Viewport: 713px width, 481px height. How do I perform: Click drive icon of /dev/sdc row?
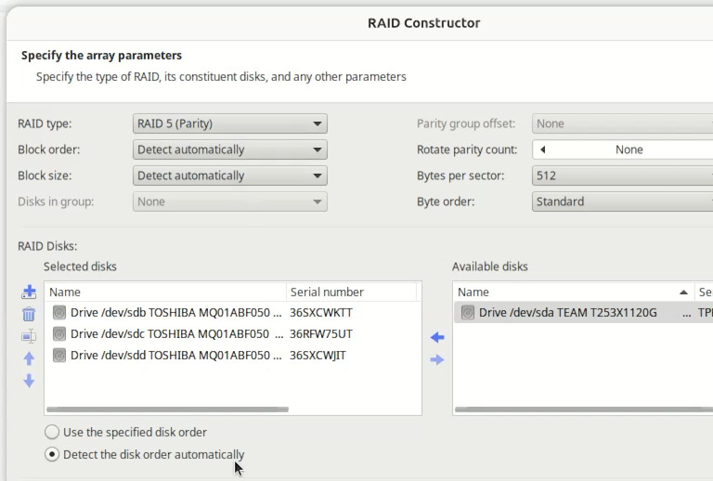click(59, 334)
